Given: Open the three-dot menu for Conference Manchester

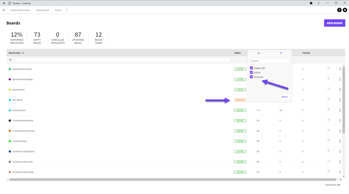Looking at the screenshot, I should pyautogui.click(x=340, y=172).
